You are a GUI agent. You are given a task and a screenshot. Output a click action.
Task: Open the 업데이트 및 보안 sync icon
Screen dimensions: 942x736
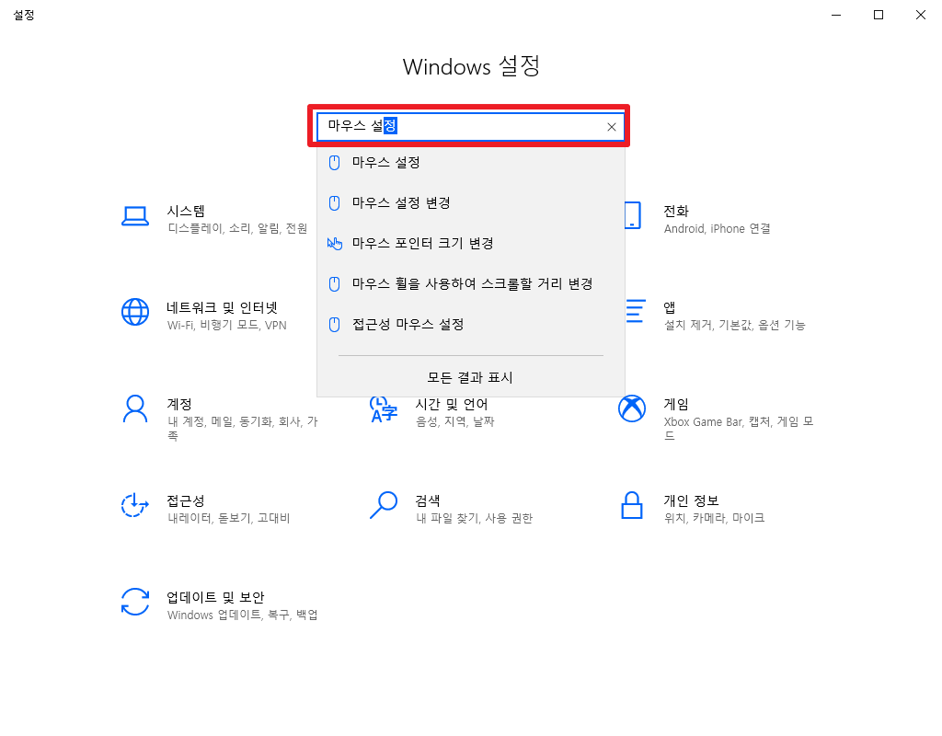(x=135, y=602)
